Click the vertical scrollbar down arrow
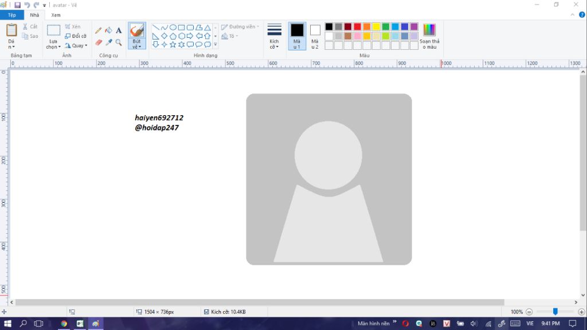587x330 pixels. (x=583, y=295)
